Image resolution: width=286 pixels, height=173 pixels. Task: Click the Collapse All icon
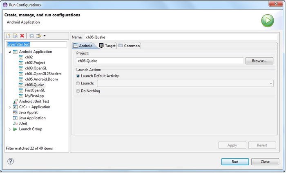point(31,36)
